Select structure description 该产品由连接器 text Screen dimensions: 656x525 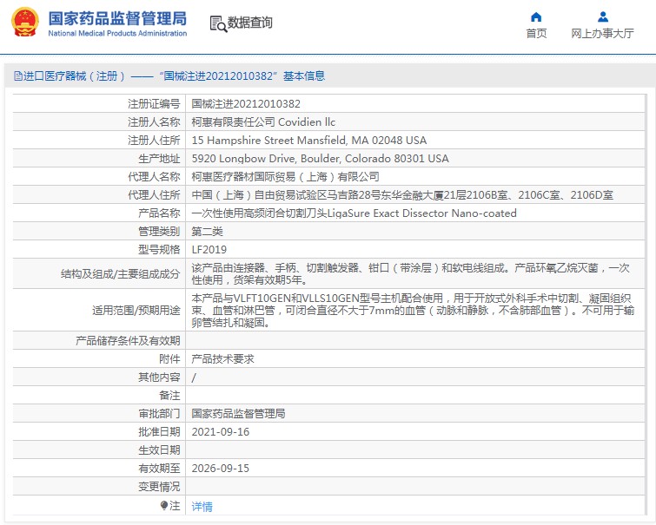pos(410,274)
